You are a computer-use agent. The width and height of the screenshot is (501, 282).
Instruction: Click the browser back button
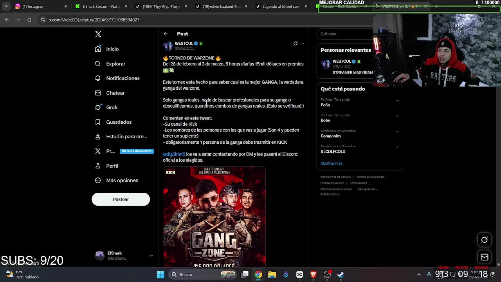coord(7,20)
